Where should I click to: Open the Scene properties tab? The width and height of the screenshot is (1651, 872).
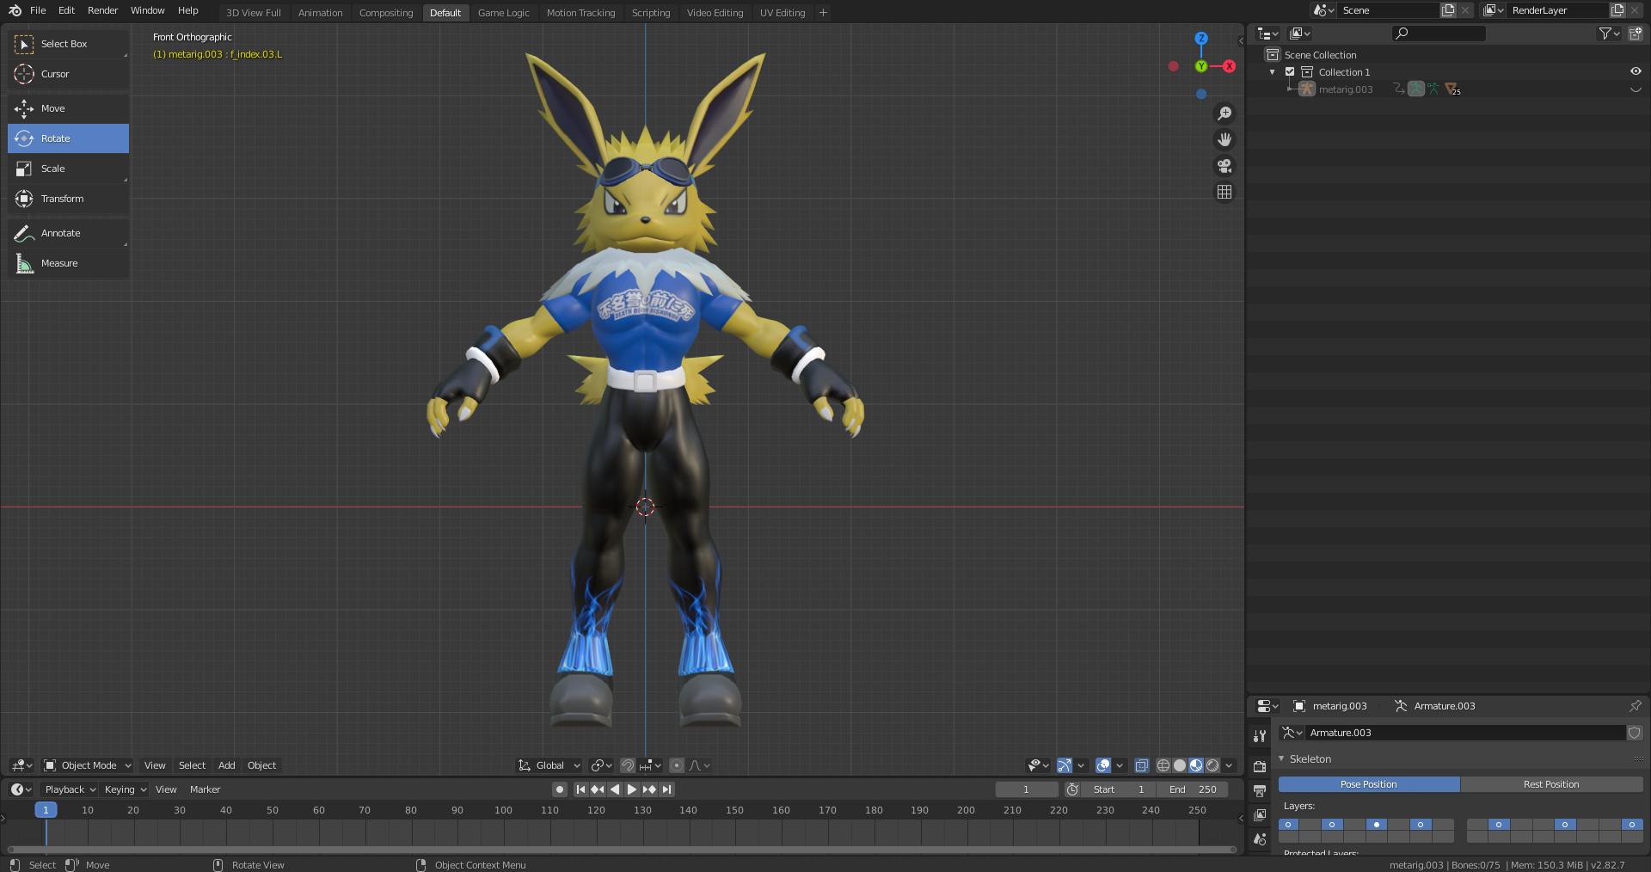click(1260, 838)
